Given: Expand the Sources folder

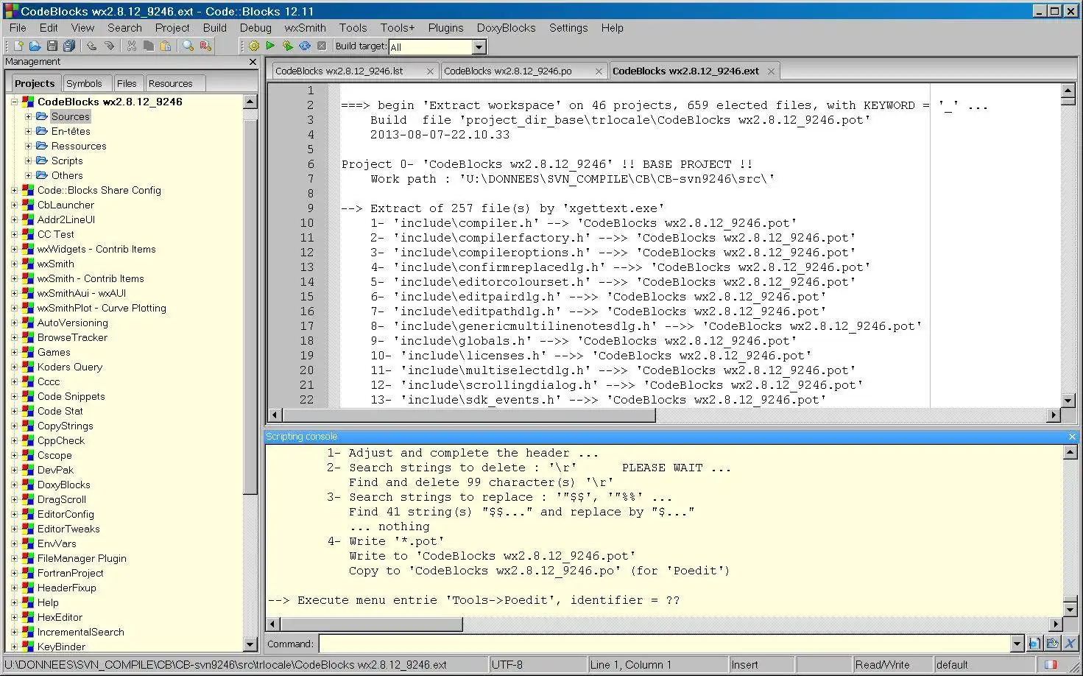Looking at the screenshot, I should click(x=29, y=116).
